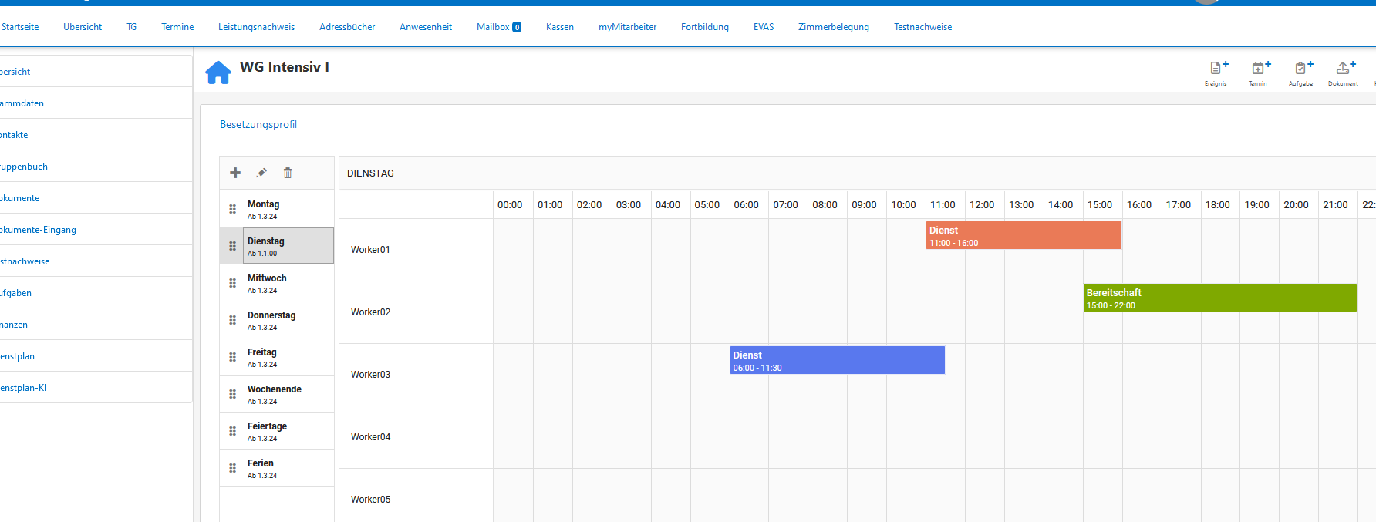
Task: Click the trash delete icon
Action: tap(288, 173)
